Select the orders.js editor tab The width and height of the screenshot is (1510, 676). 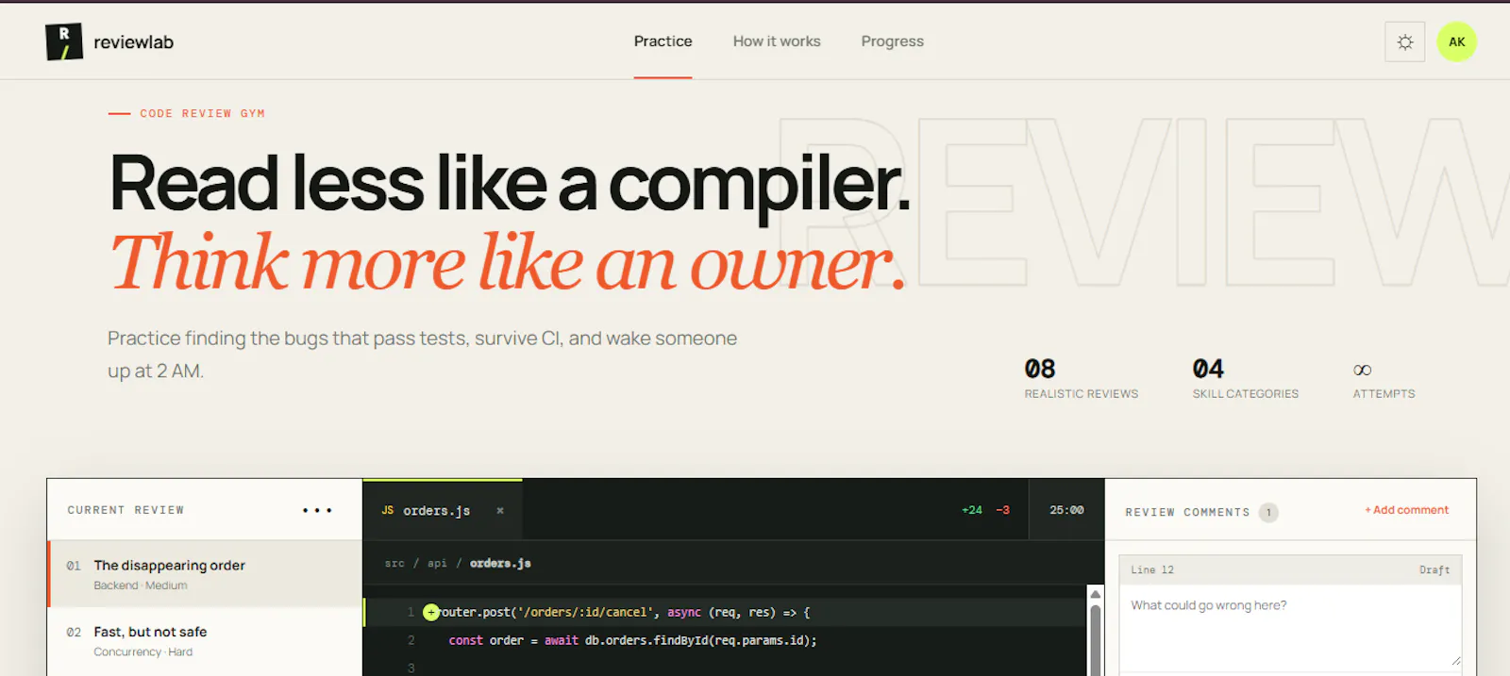pyautogui.click(x=443, y=510)
